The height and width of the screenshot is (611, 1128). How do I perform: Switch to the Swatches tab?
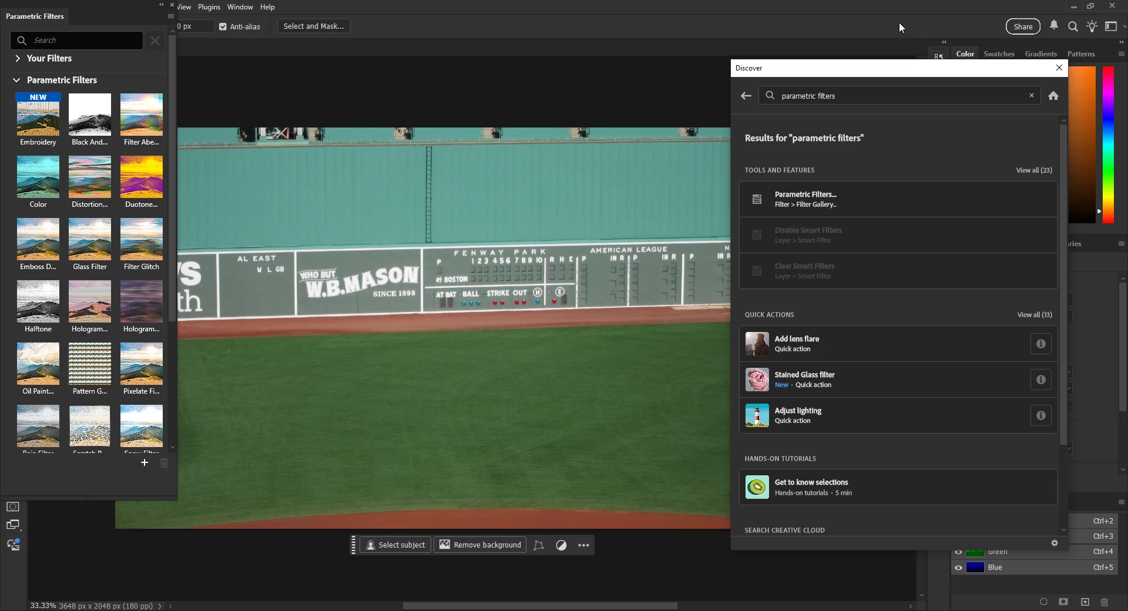pyautogui.click(x=999, y=54)
